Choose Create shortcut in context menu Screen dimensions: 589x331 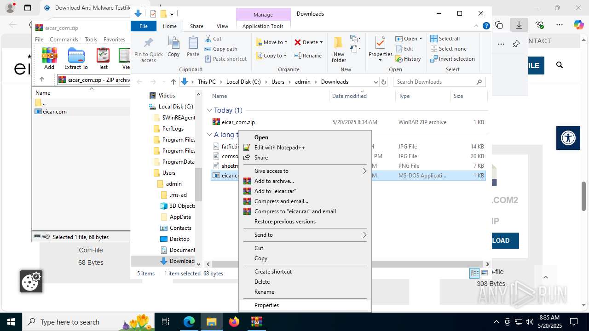tap(273, 272)
